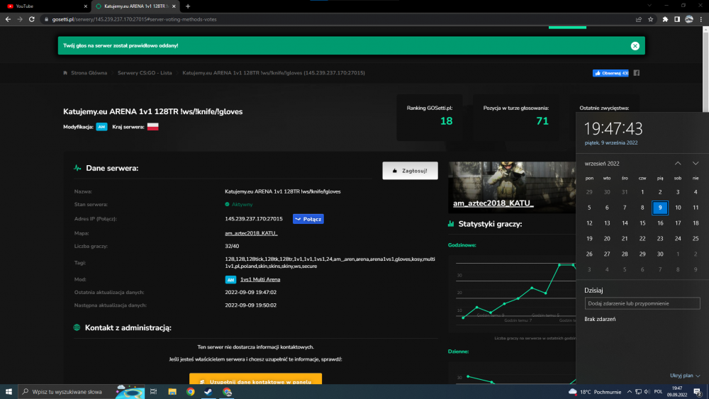709x399 pixels.
Task: Select highlighted day 9 in calendar
Action: [659, 208]
